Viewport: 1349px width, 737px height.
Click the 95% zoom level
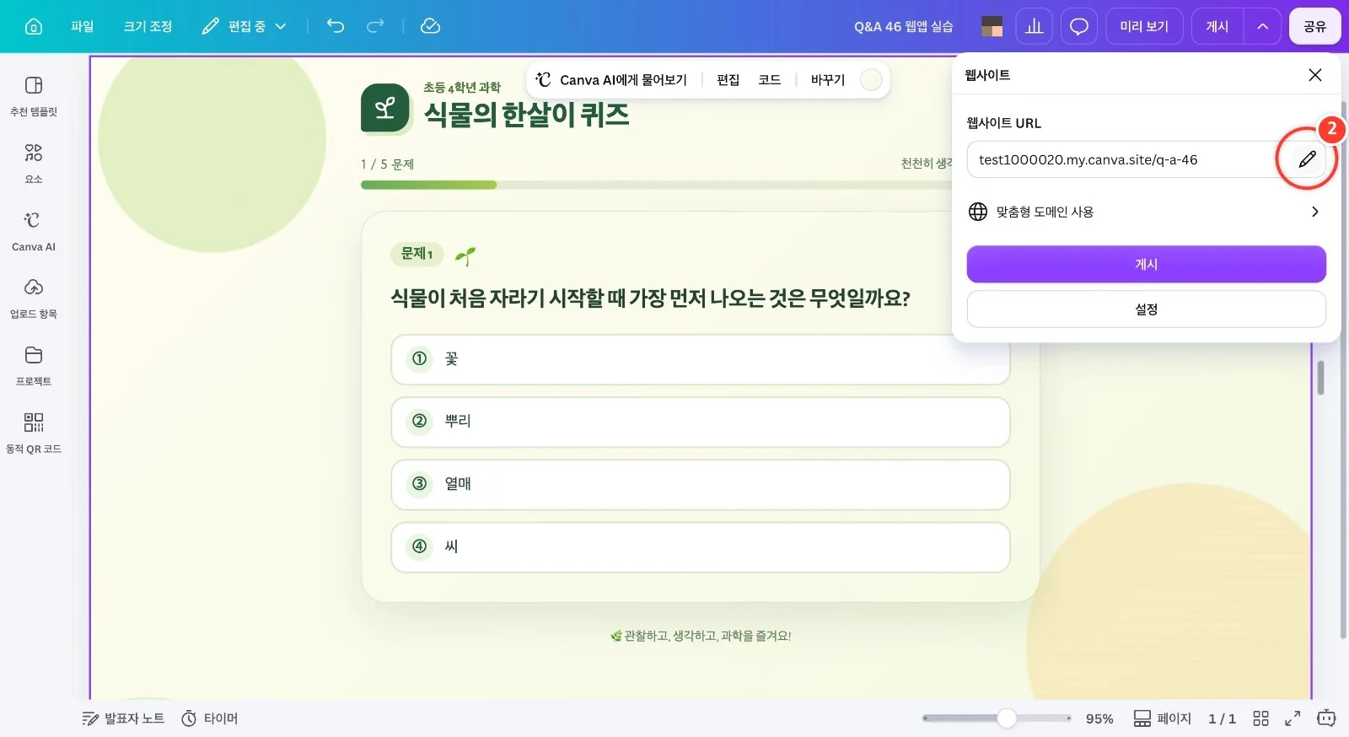click(x=1099, y=718)
